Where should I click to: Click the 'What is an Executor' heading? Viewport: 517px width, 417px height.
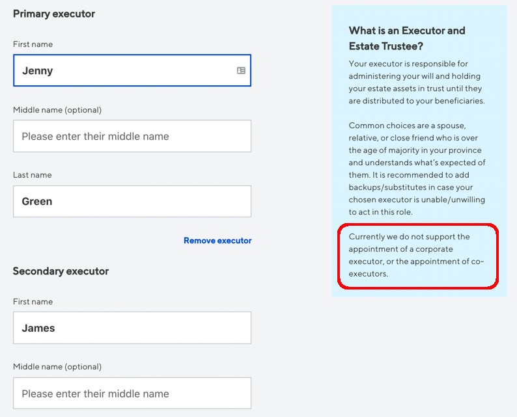click(x=407, y=38)
